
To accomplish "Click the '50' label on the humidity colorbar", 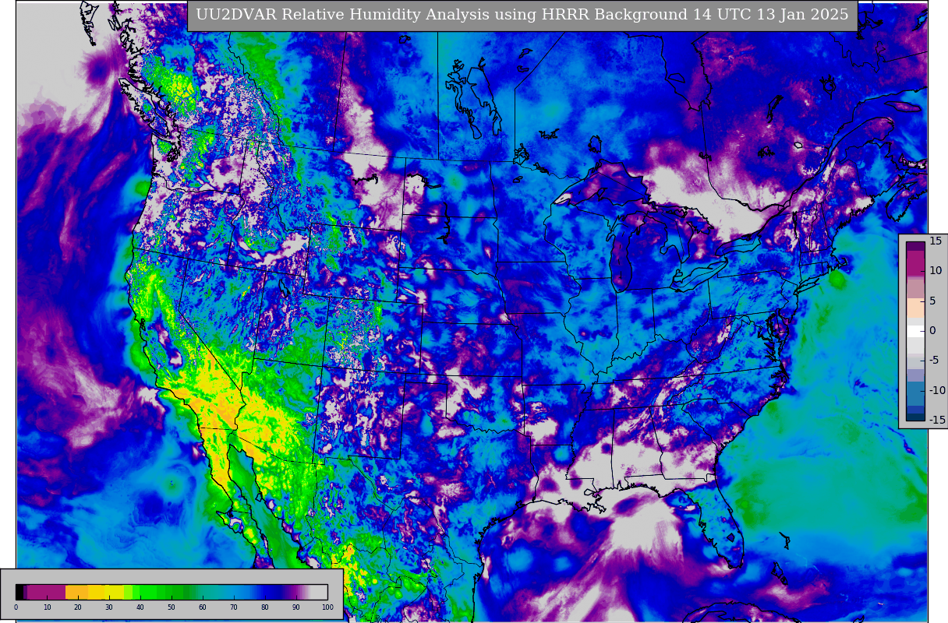I will [x=172, y=607].
